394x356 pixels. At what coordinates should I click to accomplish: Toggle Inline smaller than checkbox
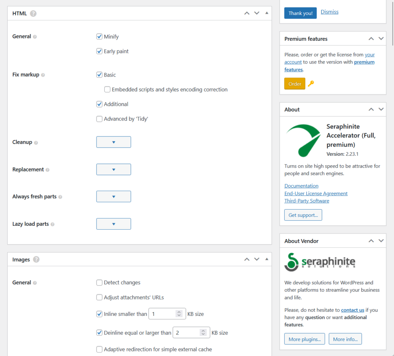(x=99, y=314)
